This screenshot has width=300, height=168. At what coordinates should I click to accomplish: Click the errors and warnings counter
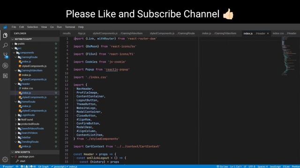tap(28, 167)
